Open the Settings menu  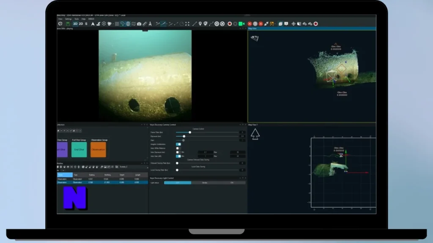[68, 19]
